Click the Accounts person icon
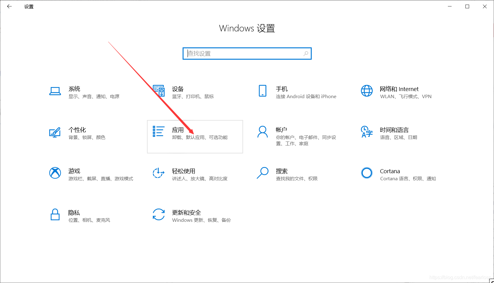Image resolution: width=494 pixels, height=283 pixels. pyautogui.click(x=263, y=132)
